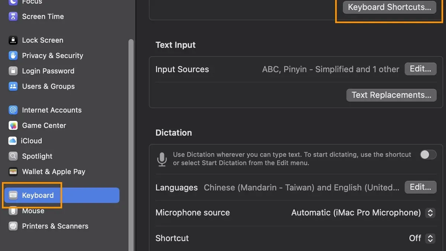
Task: Click the Keyboard icon in sidebar
Action: [13, 195]
